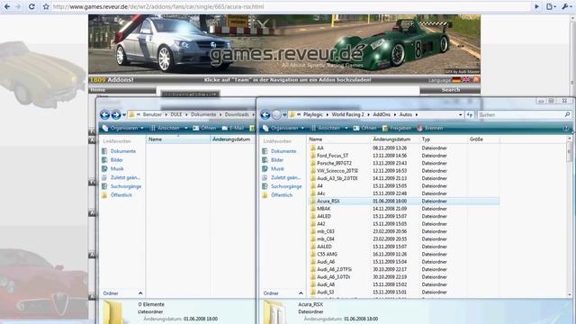The height and width of the screenshot is (324, 576).
Task: Sort by Name column in Autos window
Action: 338,139
